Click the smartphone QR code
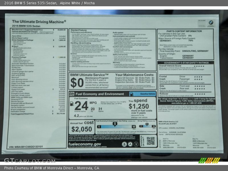The height and width of the screenshot is (171, 228). [151, 141]
